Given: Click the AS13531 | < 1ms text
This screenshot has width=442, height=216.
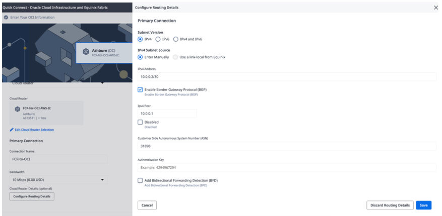Looking at the screenshot, I should [35, 118].
